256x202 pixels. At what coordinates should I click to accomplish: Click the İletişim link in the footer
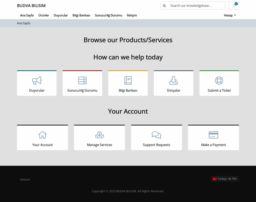point(25,179)
